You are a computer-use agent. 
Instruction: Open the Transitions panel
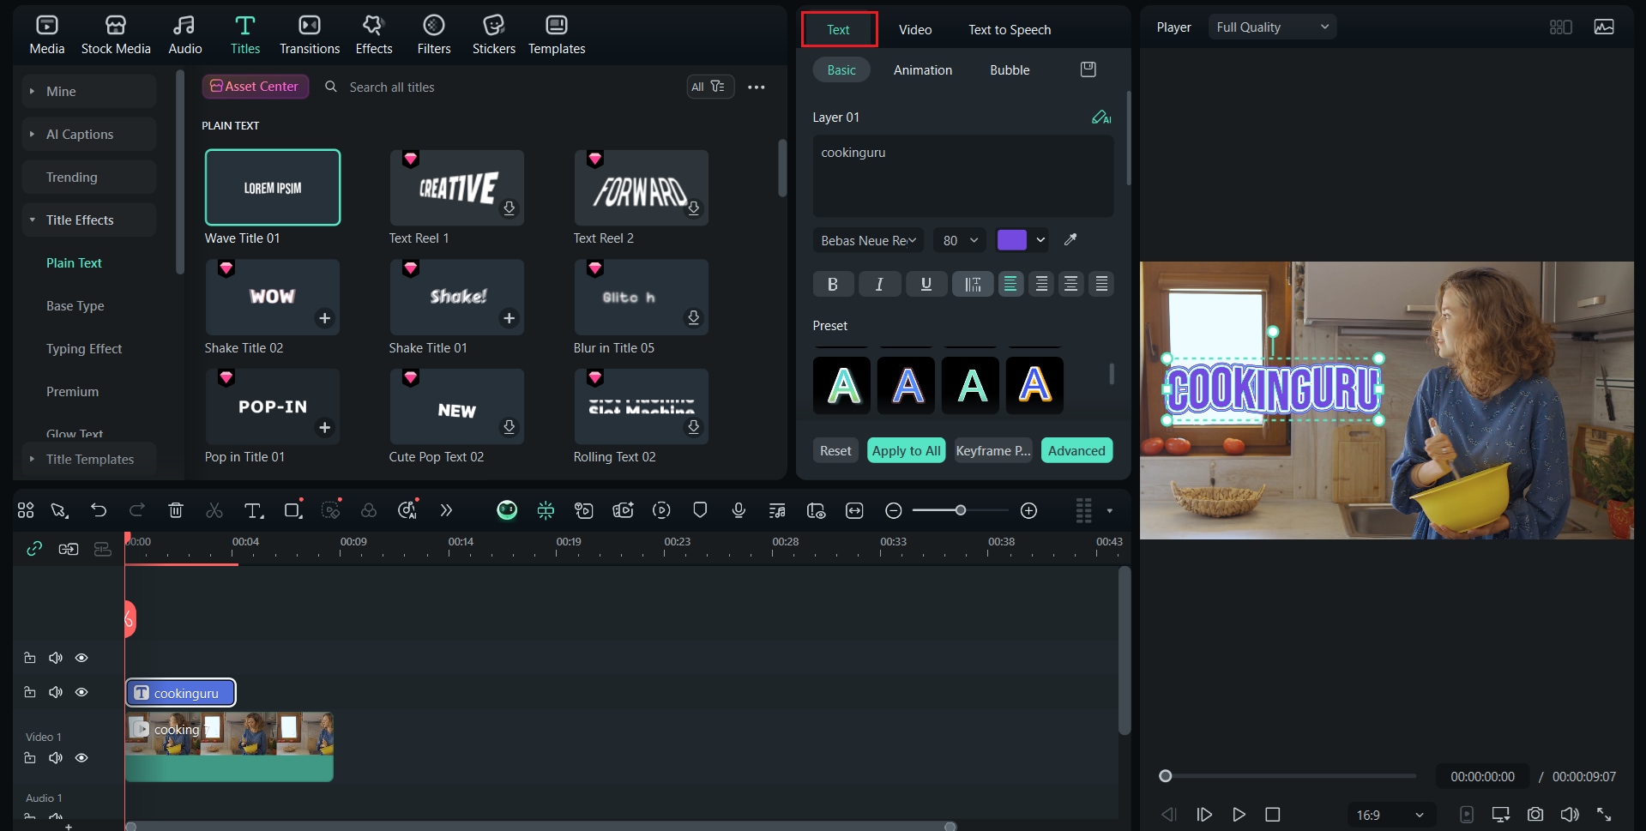coord(309,34)
